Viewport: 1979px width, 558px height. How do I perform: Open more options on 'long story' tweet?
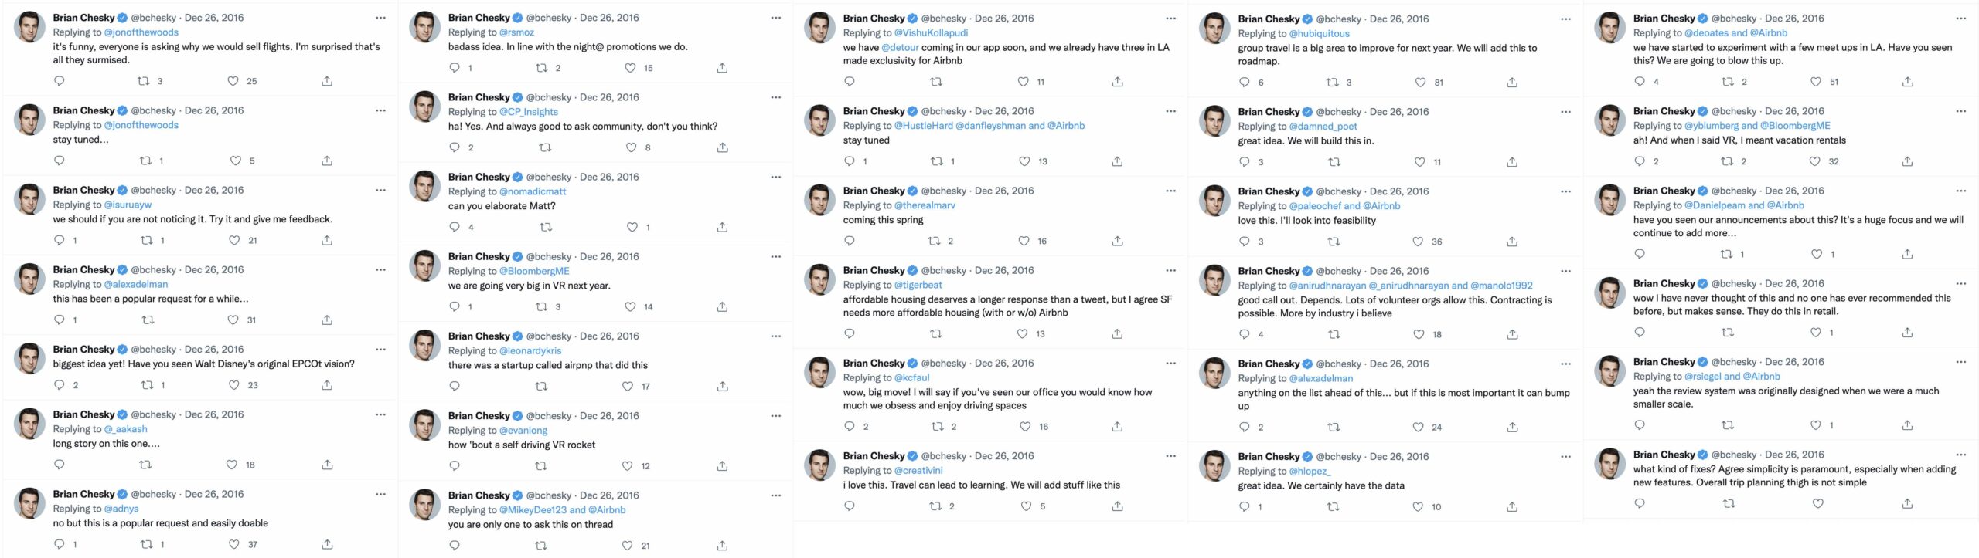380,415
